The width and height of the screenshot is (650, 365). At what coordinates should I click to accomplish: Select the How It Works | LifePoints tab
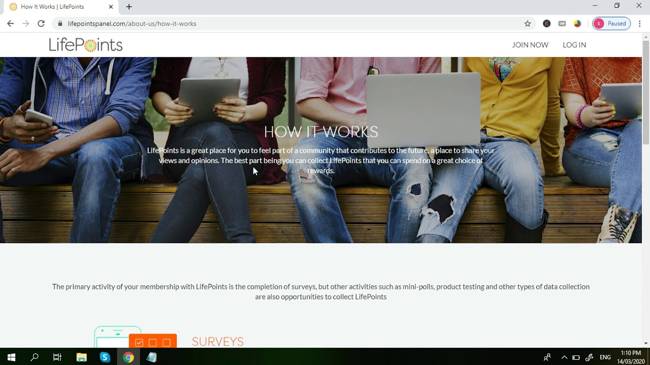61,7
